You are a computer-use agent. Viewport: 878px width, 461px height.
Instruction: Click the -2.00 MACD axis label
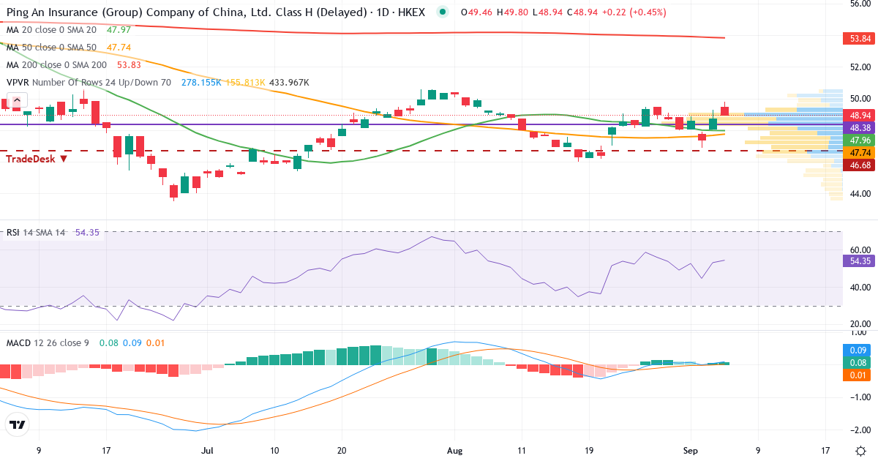click(860, 430)
